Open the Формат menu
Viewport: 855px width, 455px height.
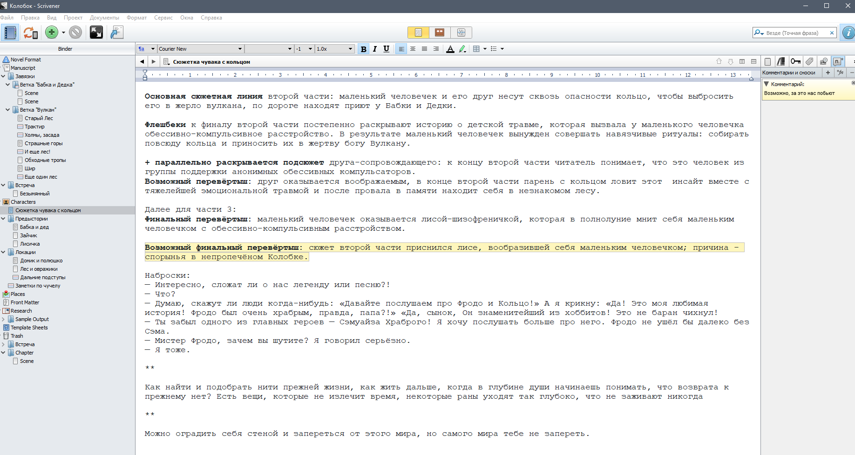coord(136,18)
